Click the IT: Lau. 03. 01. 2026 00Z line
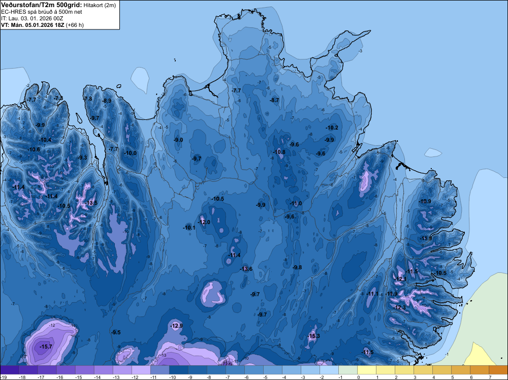Screen dimensions: 508x380 [32, 18]
